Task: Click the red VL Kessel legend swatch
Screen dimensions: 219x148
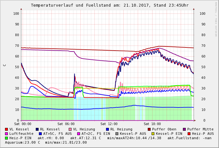Action: 7,129
